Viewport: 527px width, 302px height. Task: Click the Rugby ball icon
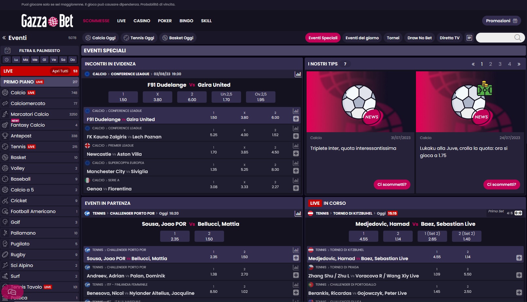5,255
